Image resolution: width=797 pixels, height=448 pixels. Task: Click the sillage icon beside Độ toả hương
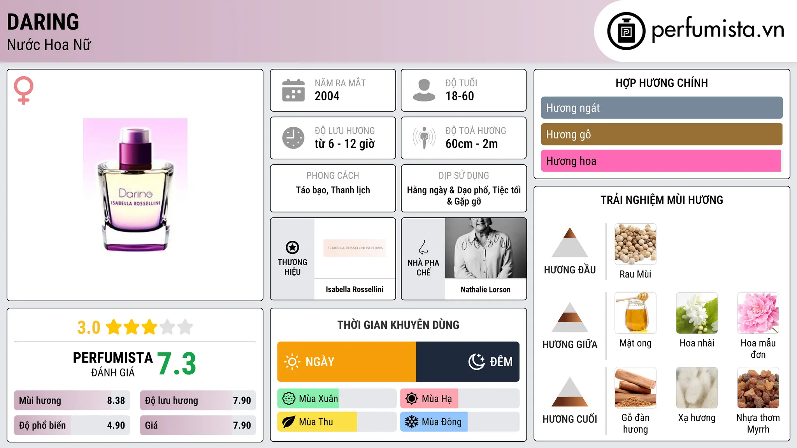(424, 138)
